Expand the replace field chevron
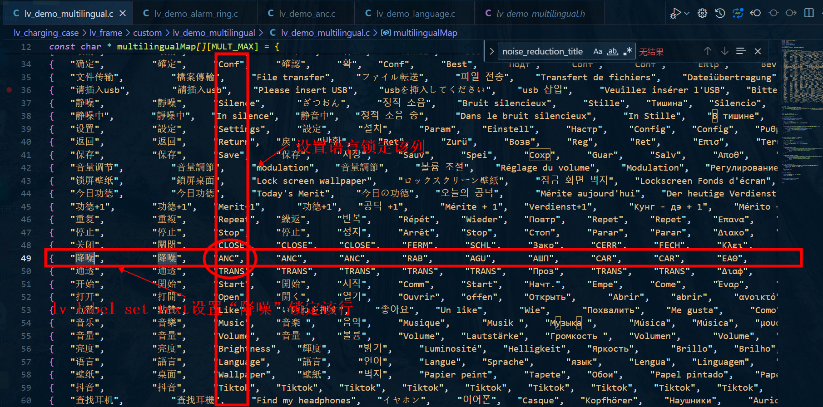The width and height of the screenshot is (823, 407). click(x=491, y=51)
